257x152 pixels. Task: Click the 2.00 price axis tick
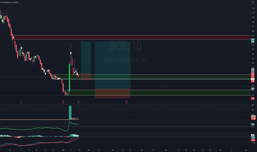[x=253, y=95]
